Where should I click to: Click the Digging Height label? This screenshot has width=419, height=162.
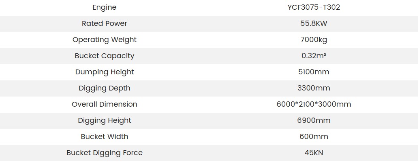(105, 120)
